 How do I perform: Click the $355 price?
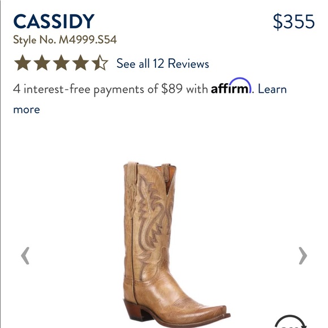(x=294, y=21)
